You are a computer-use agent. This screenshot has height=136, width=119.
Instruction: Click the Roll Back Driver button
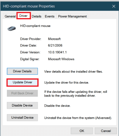pos(22,93)
